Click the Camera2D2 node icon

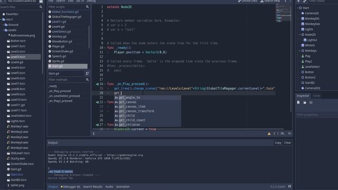[x=303, y=88]
